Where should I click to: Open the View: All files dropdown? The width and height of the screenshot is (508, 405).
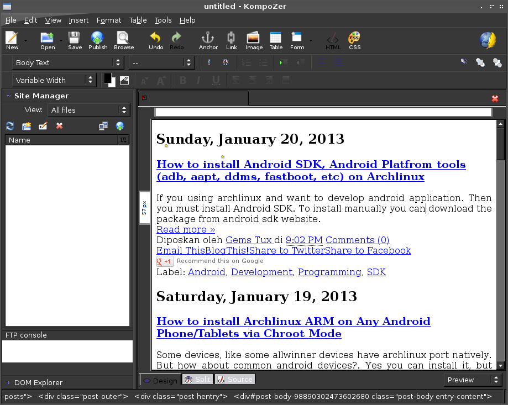point(124,109)
